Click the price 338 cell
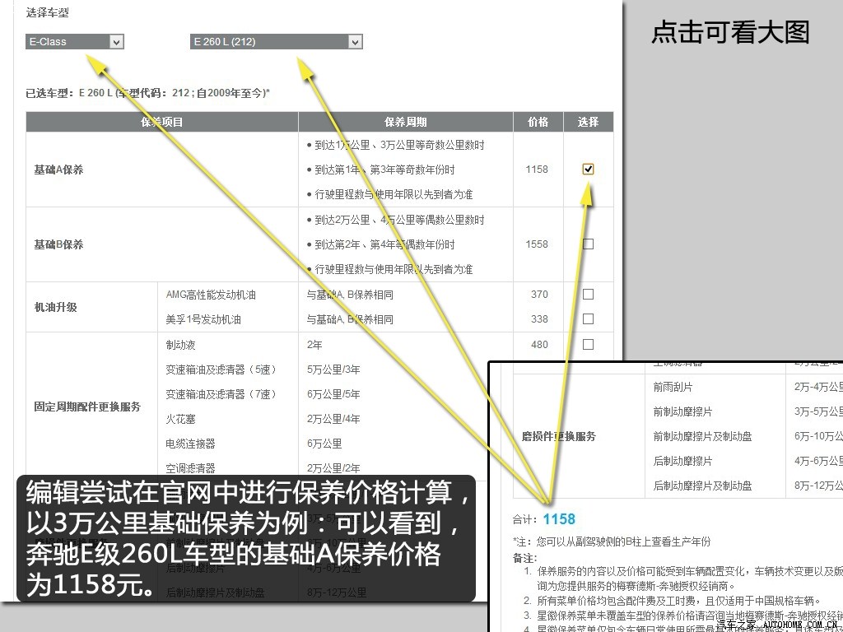 pyautogui.click(x=539, y=318)
